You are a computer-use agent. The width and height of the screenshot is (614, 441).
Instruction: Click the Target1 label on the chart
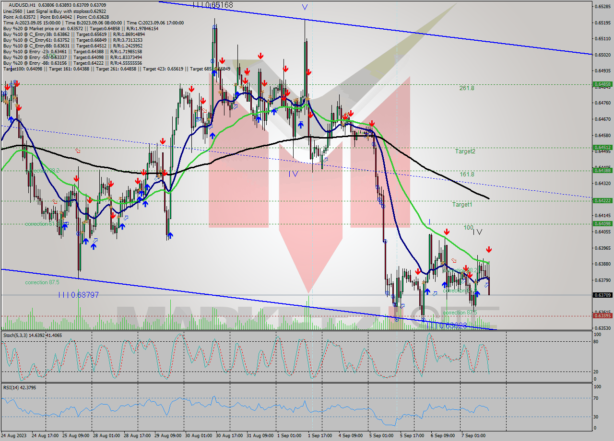coord(462,205)
